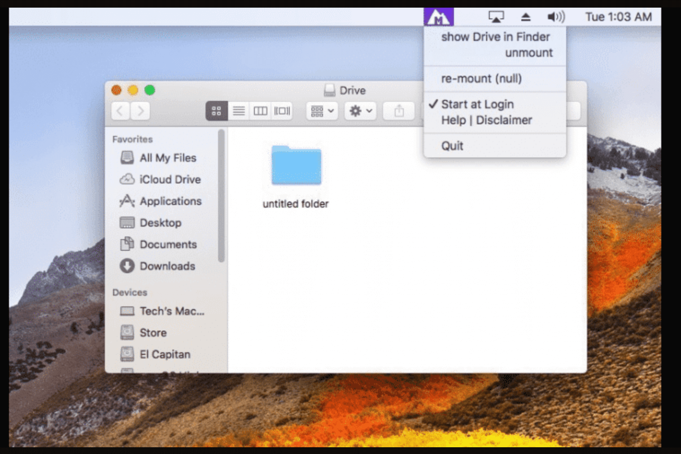
Task: Click the unmount option
Action: 529,52
